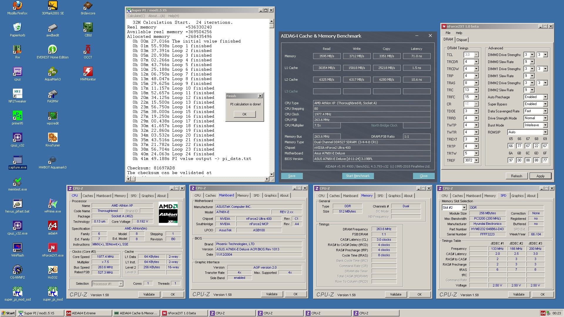The height and width of the screenshot is (317, 564).
Task: Open File menu in nForce2XT
Action: click(x=448, y=33)
